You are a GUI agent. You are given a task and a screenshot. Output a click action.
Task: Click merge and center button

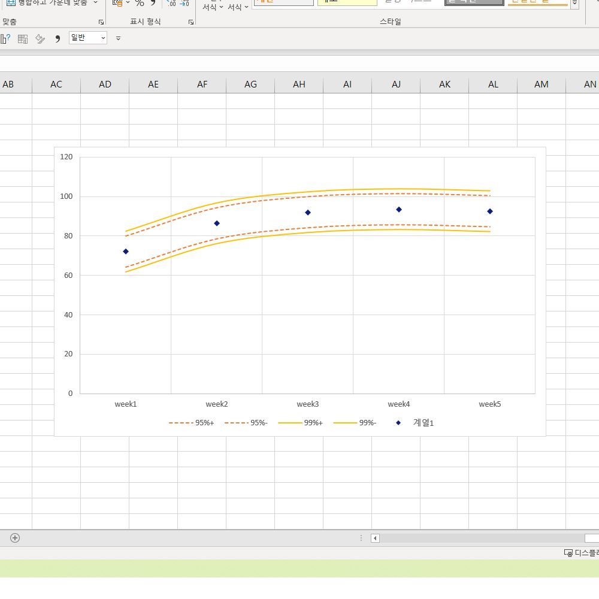(47, 2)
